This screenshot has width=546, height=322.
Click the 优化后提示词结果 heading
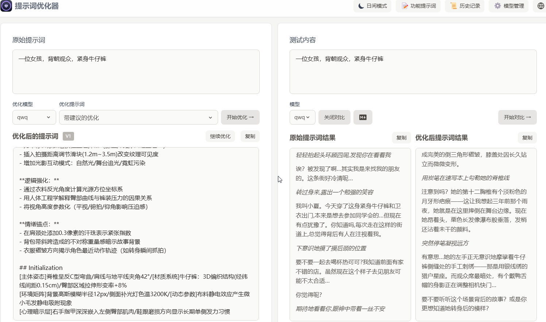pos(442,138)
